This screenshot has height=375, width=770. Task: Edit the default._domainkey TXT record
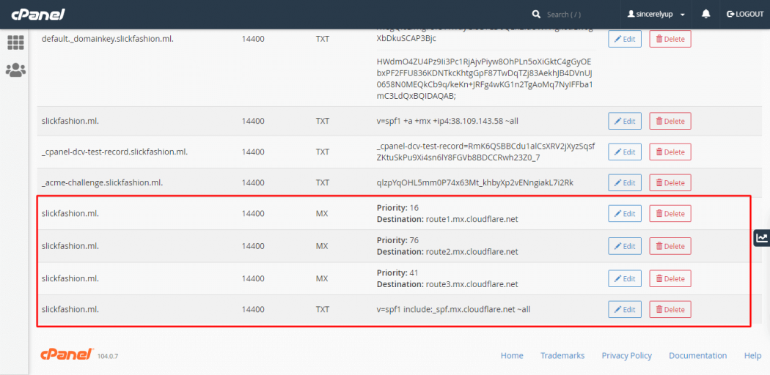click(625, 39)
